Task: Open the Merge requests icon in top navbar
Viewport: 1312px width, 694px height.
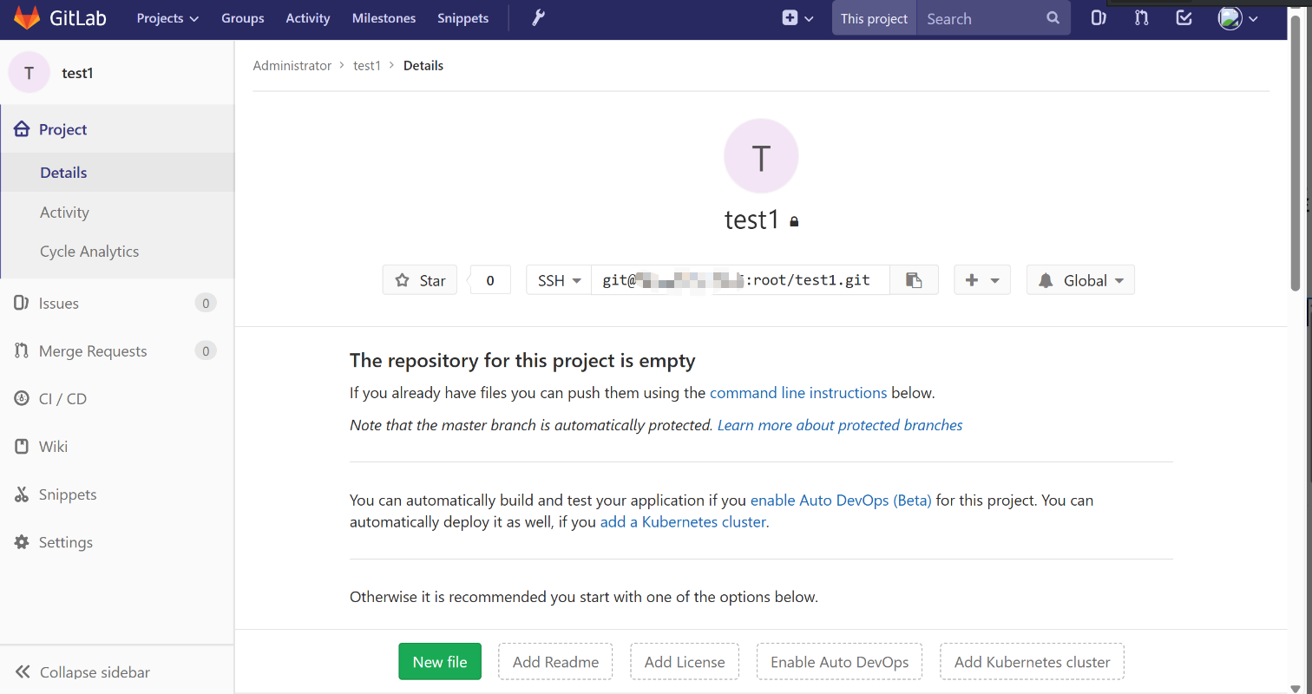Action: point(1142,18)
